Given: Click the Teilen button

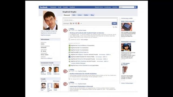Looking at the screenshot, I should [x=114, y=23].
